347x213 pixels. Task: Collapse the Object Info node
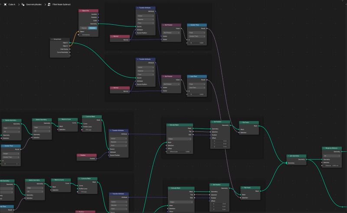pos(80,10)
